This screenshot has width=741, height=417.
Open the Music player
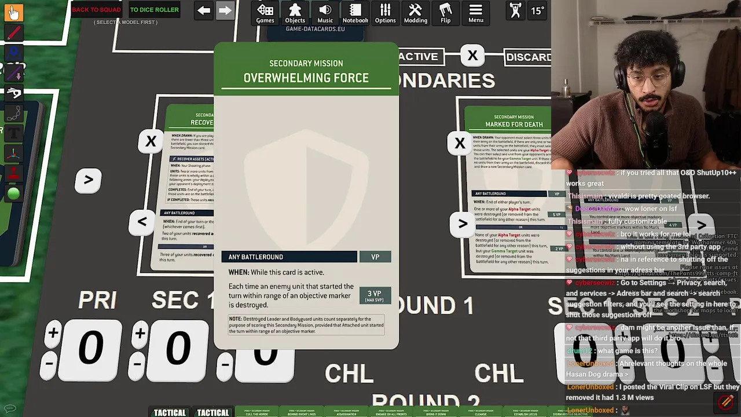325,13
